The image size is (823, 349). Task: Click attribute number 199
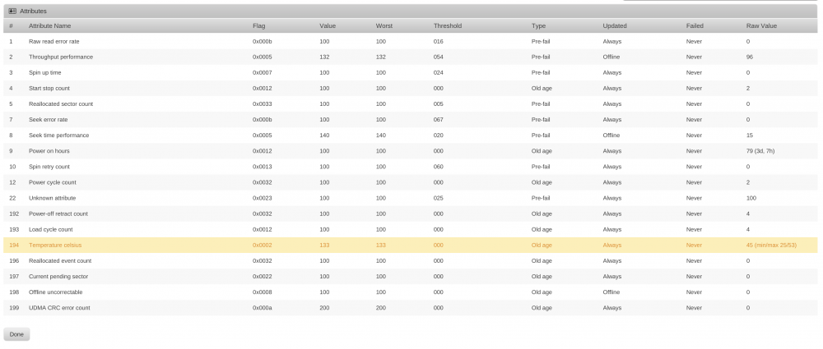pos(14,308)
